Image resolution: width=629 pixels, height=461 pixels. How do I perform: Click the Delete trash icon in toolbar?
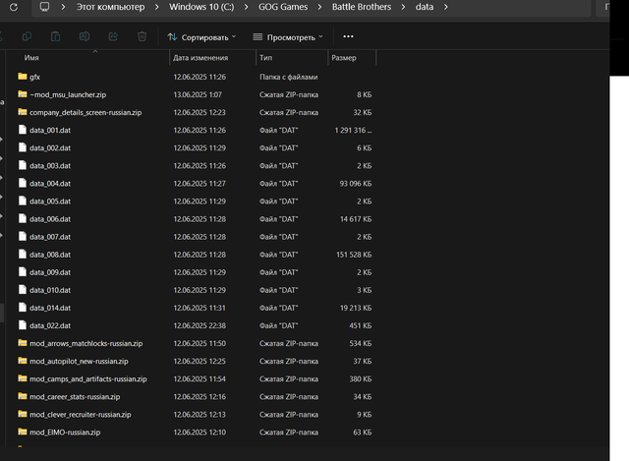pyautogui.click(x=142, y=36)
